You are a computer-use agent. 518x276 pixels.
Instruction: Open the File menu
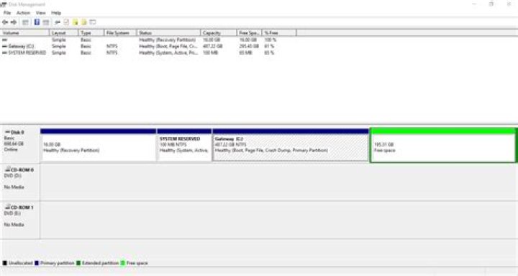7,13
